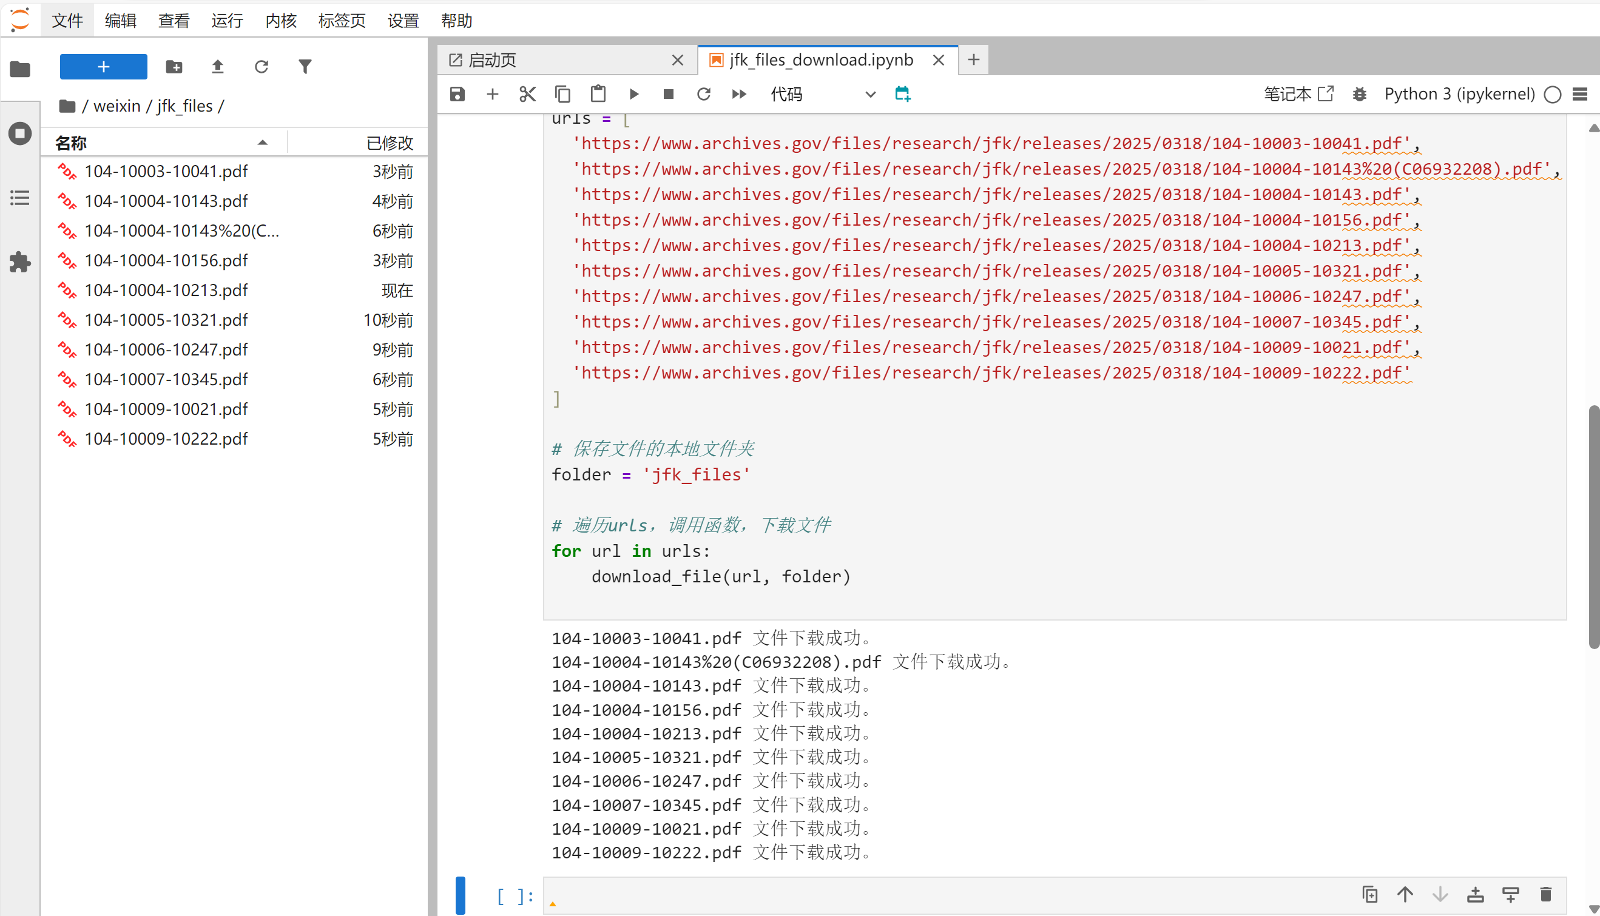Save the notebook with the disk icon

457,95
